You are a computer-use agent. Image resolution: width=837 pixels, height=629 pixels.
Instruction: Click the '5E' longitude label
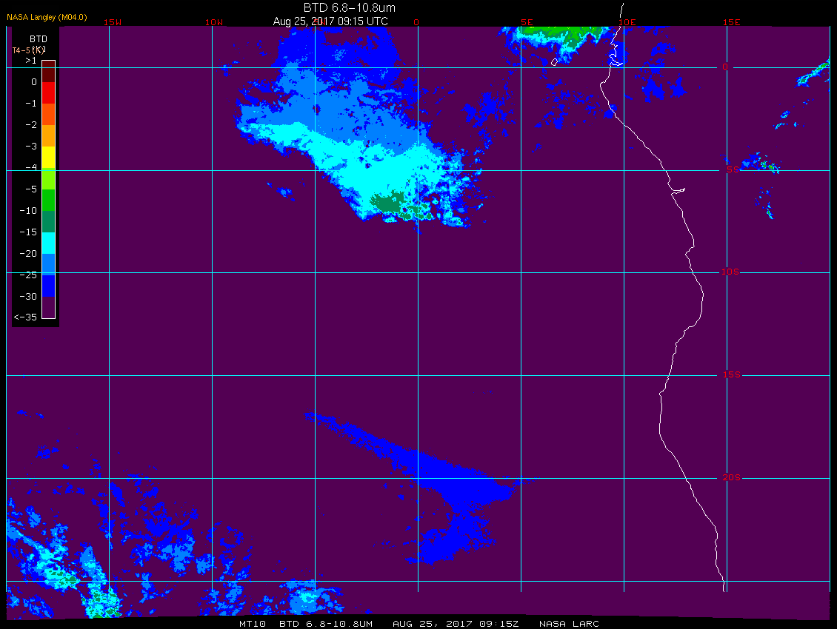click(527, 22)
